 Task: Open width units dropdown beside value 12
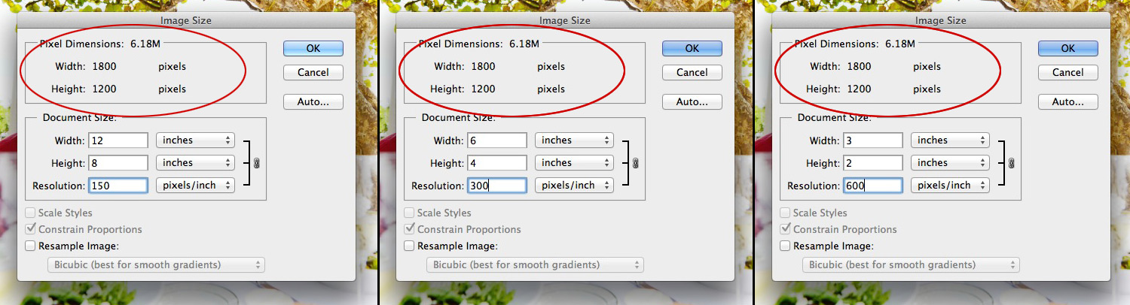[x=195, y=140]
